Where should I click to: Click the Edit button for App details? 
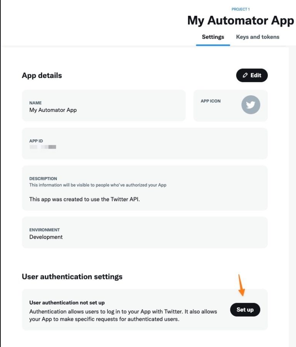coord(252,75)
